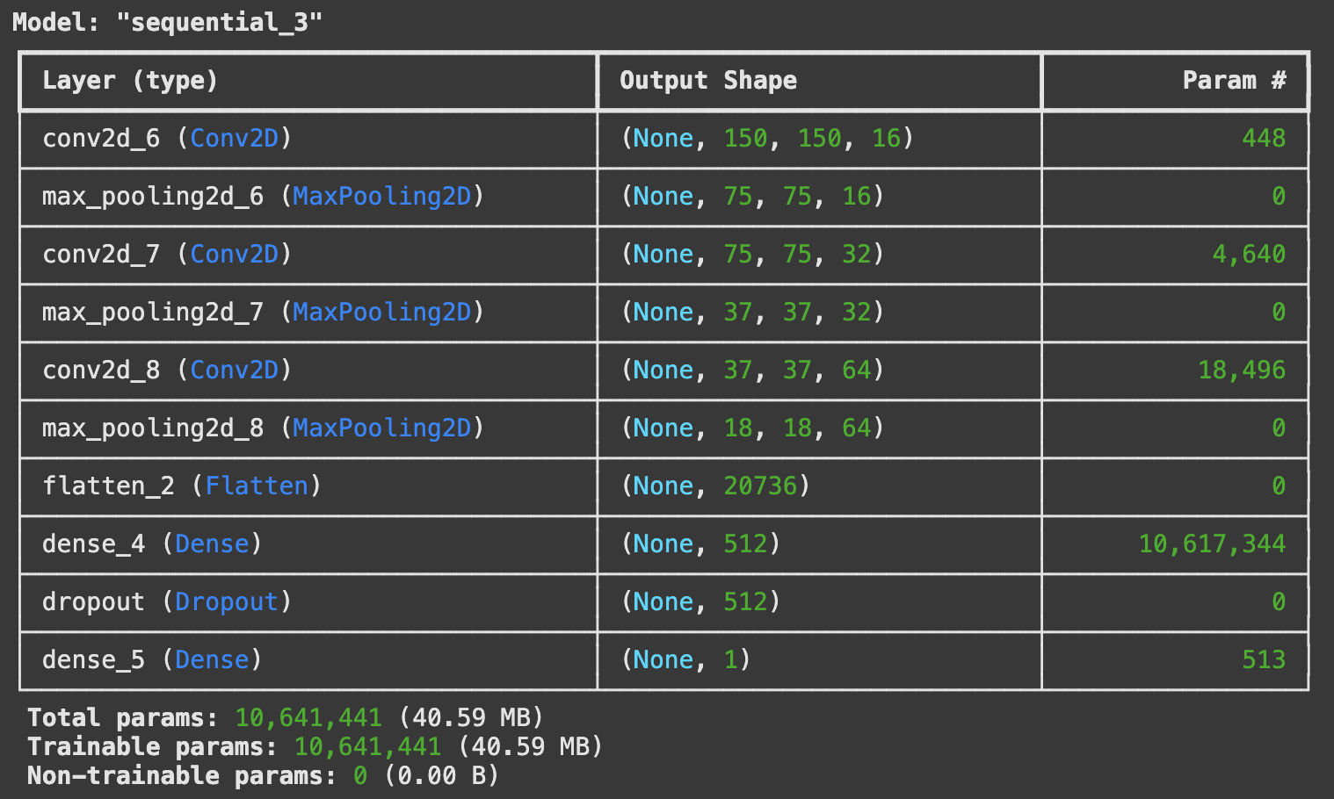Click the Non-trainable params line

(x=263, y=776)
